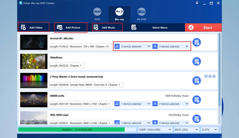Expand subtitle dropdown for 00000.m2ts
Image resolution: width=239 pixels, height=138 pixels.
click(x=187, y=104)
